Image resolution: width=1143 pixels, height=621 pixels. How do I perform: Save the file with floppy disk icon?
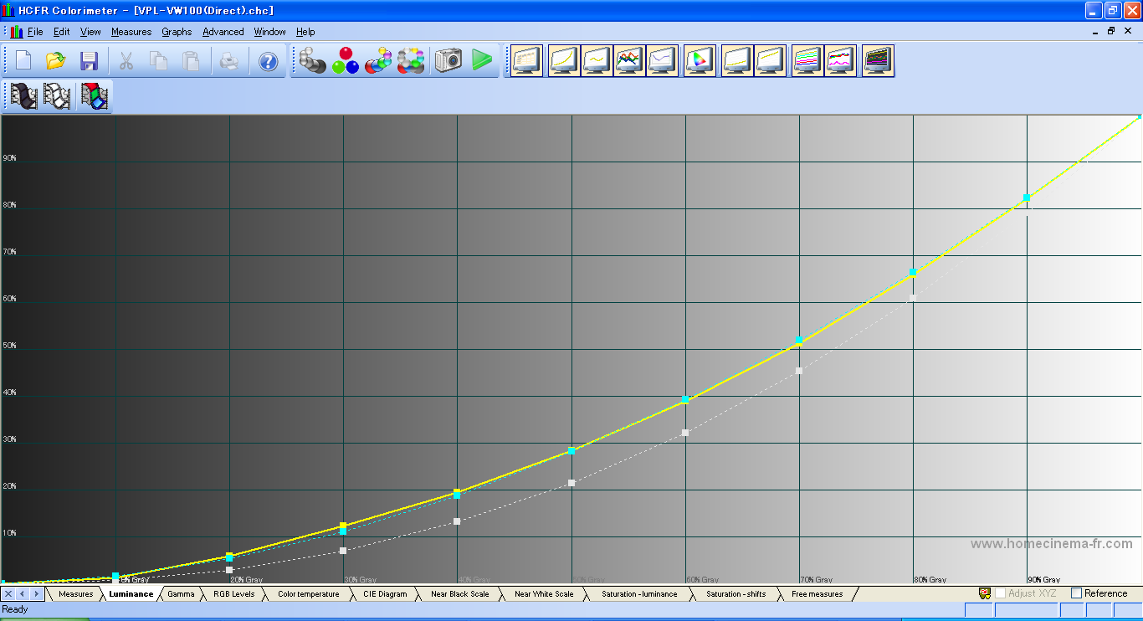coord(89,61)
